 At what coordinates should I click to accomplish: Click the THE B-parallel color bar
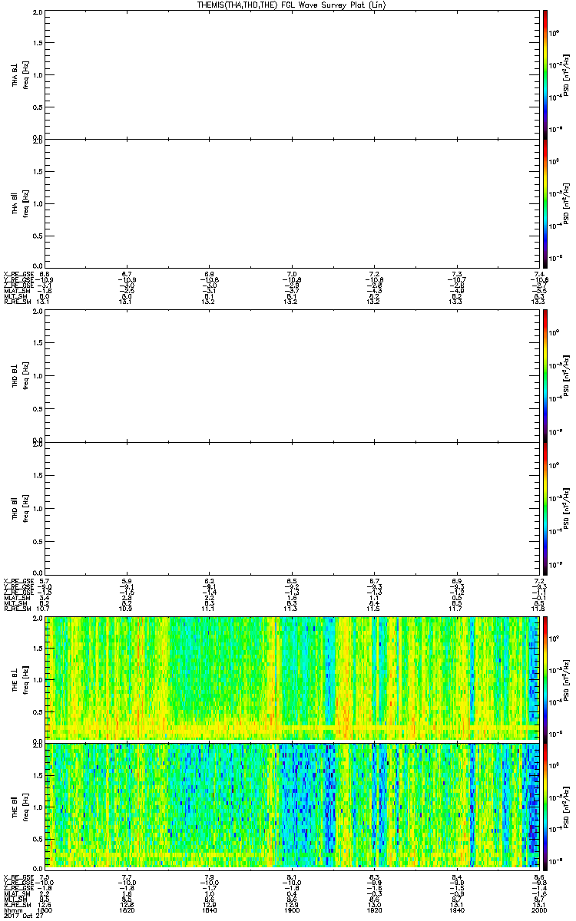[545, 805]
